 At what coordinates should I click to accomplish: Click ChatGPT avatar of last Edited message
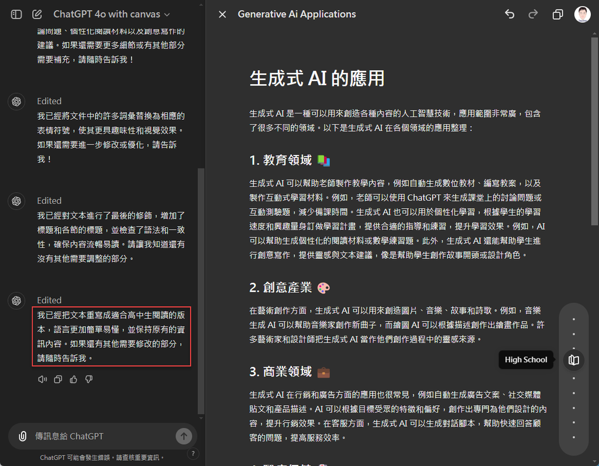[16, 301]
